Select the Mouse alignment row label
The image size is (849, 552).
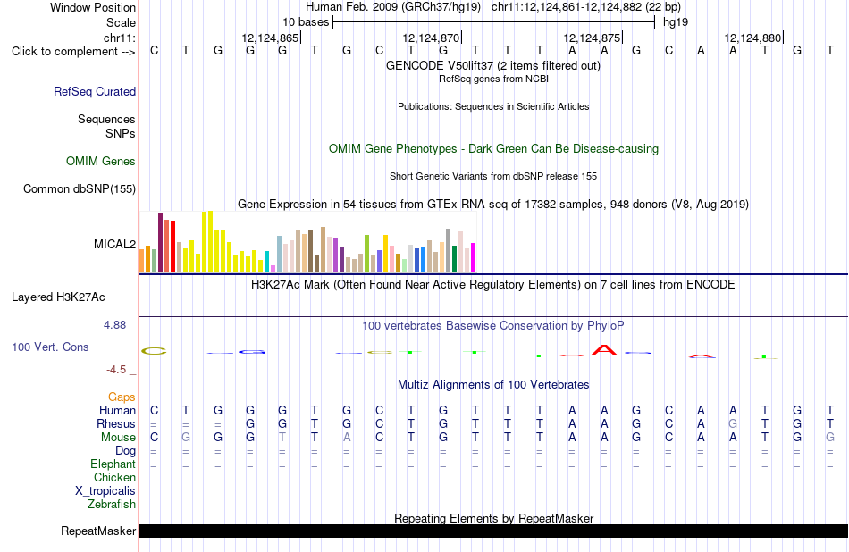tap(119, 438)
